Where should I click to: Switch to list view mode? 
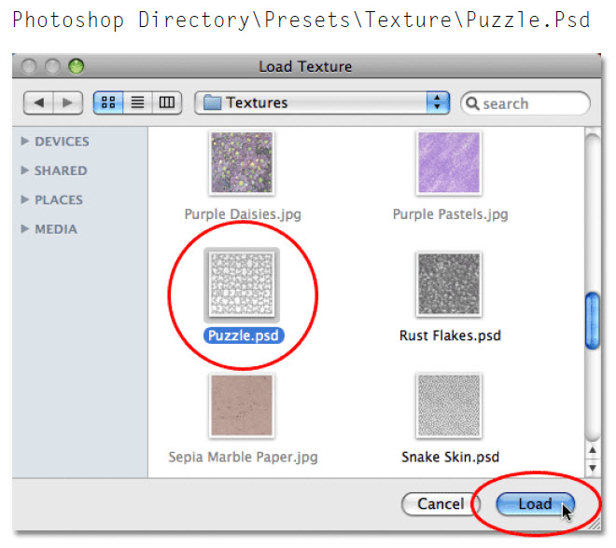138,103
